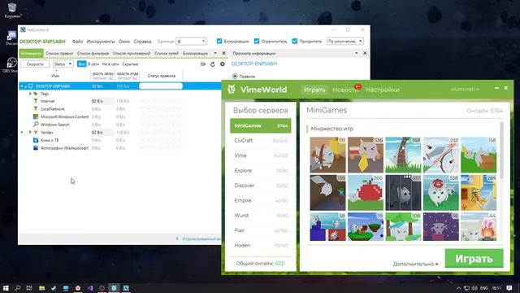Select the CivCraft server
The image size is (520, 293).
pos(261,141)
